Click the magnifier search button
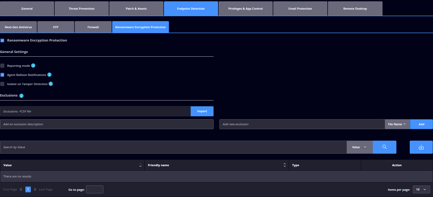This screenshot has width=433, height=197. (384, 147)
